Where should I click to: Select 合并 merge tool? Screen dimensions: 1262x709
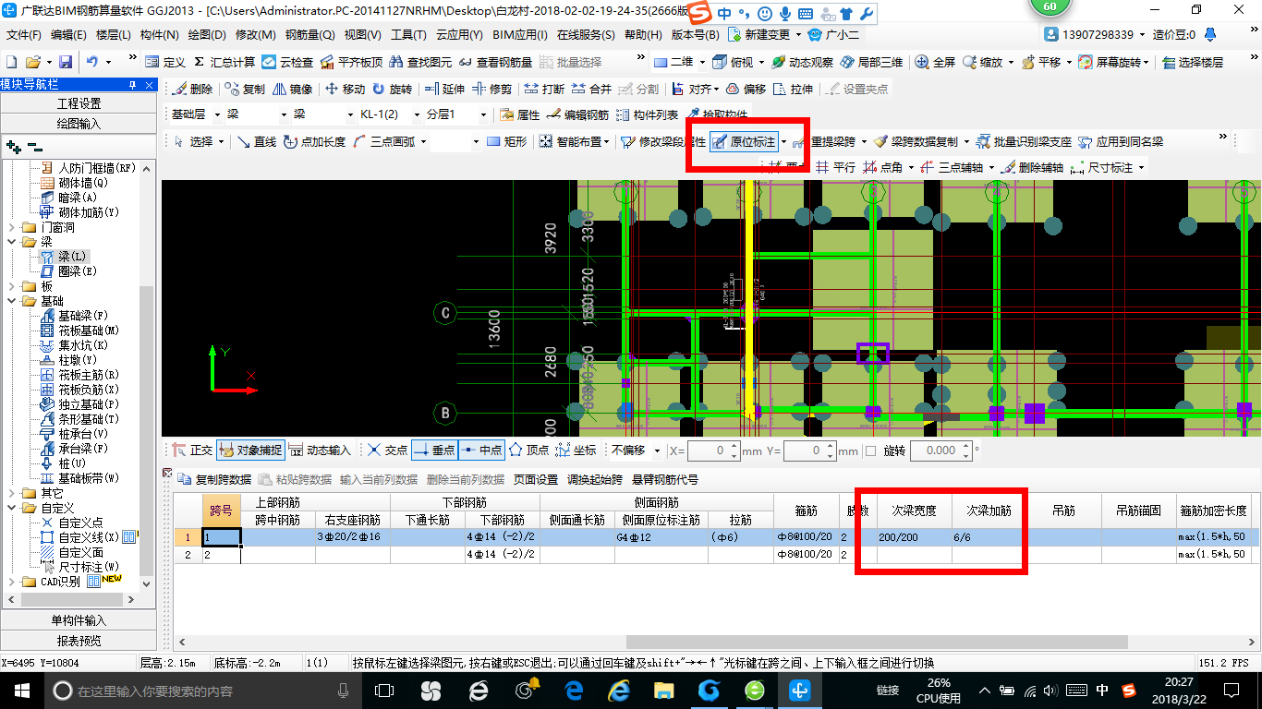click(x=591, y=90)
